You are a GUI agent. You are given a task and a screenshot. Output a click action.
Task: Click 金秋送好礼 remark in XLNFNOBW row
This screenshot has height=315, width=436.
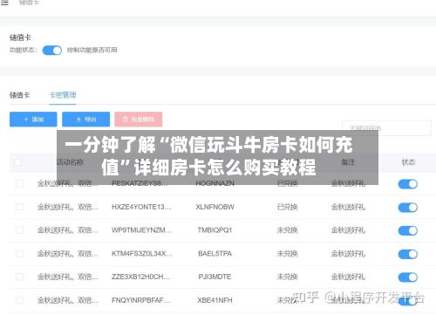coord(348,207)
